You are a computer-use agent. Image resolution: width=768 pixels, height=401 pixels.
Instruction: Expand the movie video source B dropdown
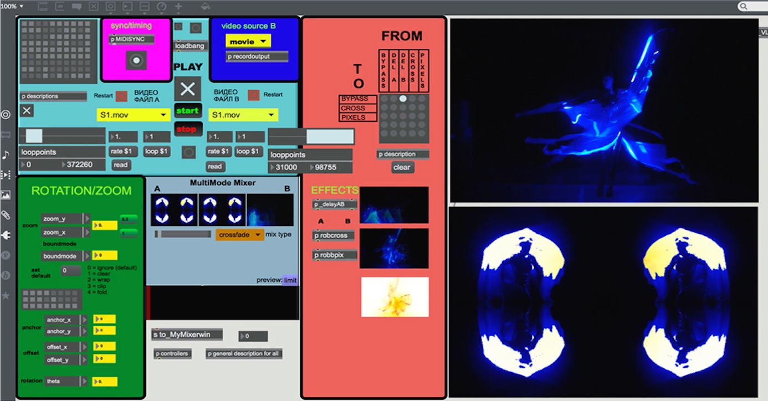(248, 42)
